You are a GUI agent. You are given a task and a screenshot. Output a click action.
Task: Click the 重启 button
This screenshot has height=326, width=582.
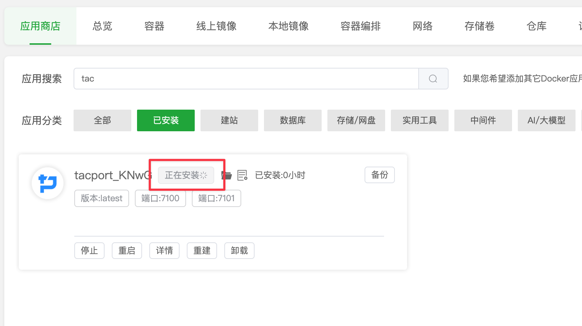127,251
